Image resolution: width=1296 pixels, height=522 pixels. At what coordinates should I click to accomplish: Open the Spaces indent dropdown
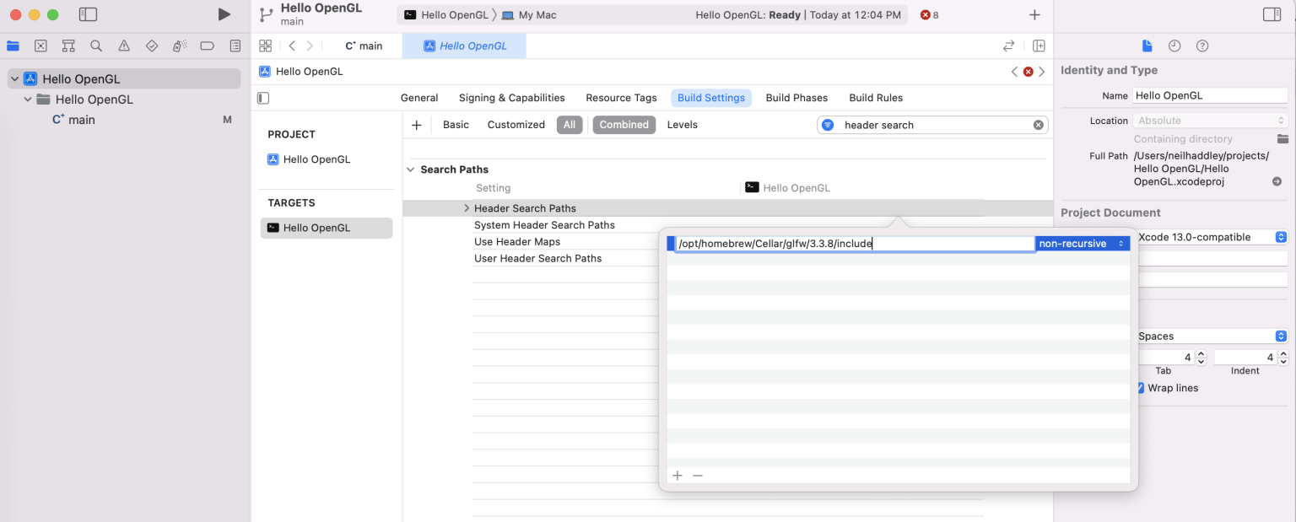pyautogui.click(x=1212, y=336)
